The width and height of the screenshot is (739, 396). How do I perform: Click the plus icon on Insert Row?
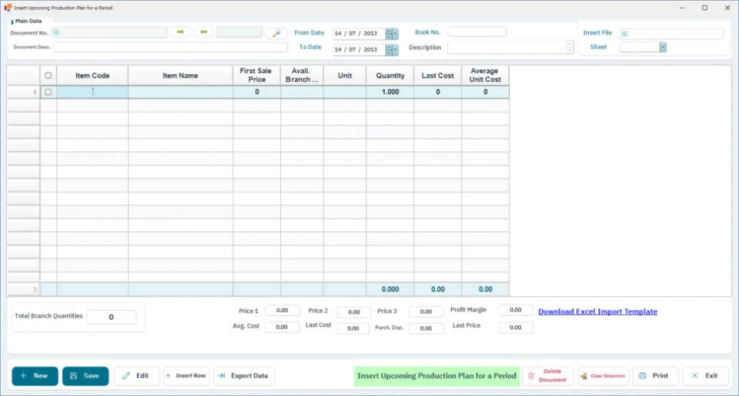coord(169,376)
